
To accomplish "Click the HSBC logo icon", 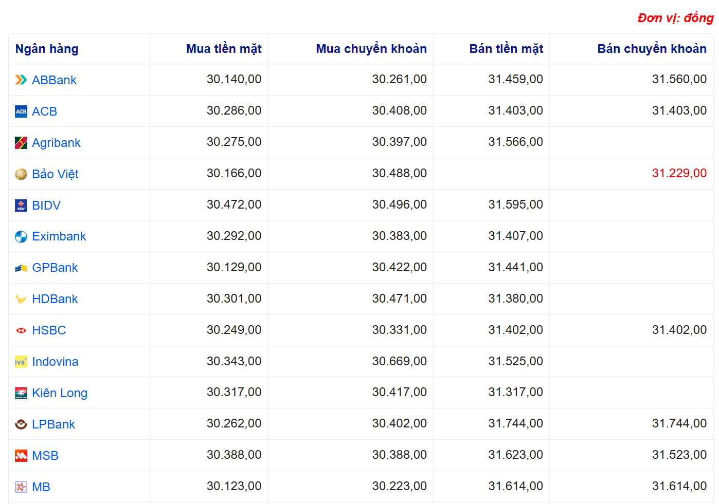I will [x=21, y=330].
